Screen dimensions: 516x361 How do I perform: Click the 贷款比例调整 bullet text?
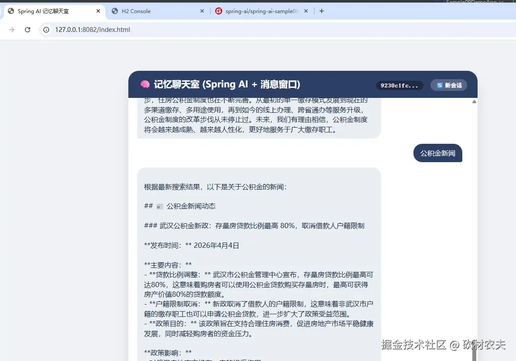tap(259, 285)
